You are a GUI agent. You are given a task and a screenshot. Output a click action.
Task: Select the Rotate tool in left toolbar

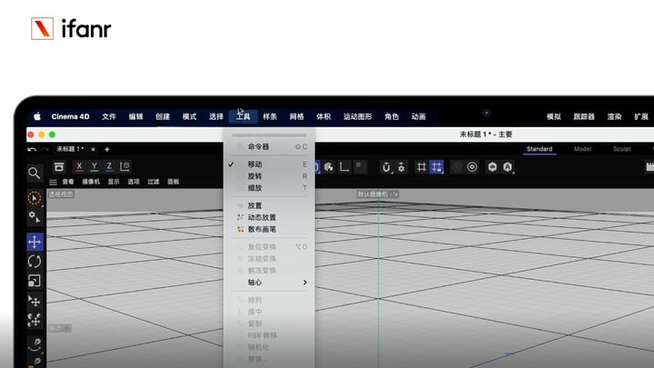[35, 262]
